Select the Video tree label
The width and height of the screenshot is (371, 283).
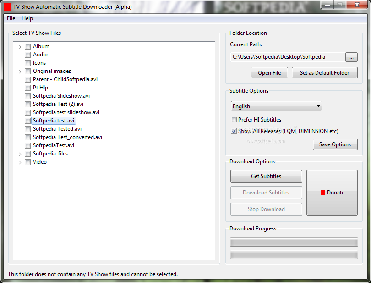(x=40, y=162)
